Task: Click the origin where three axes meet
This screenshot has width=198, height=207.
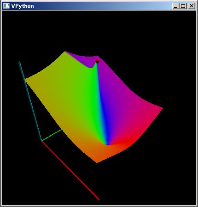Action: click(x=41, y=141)
